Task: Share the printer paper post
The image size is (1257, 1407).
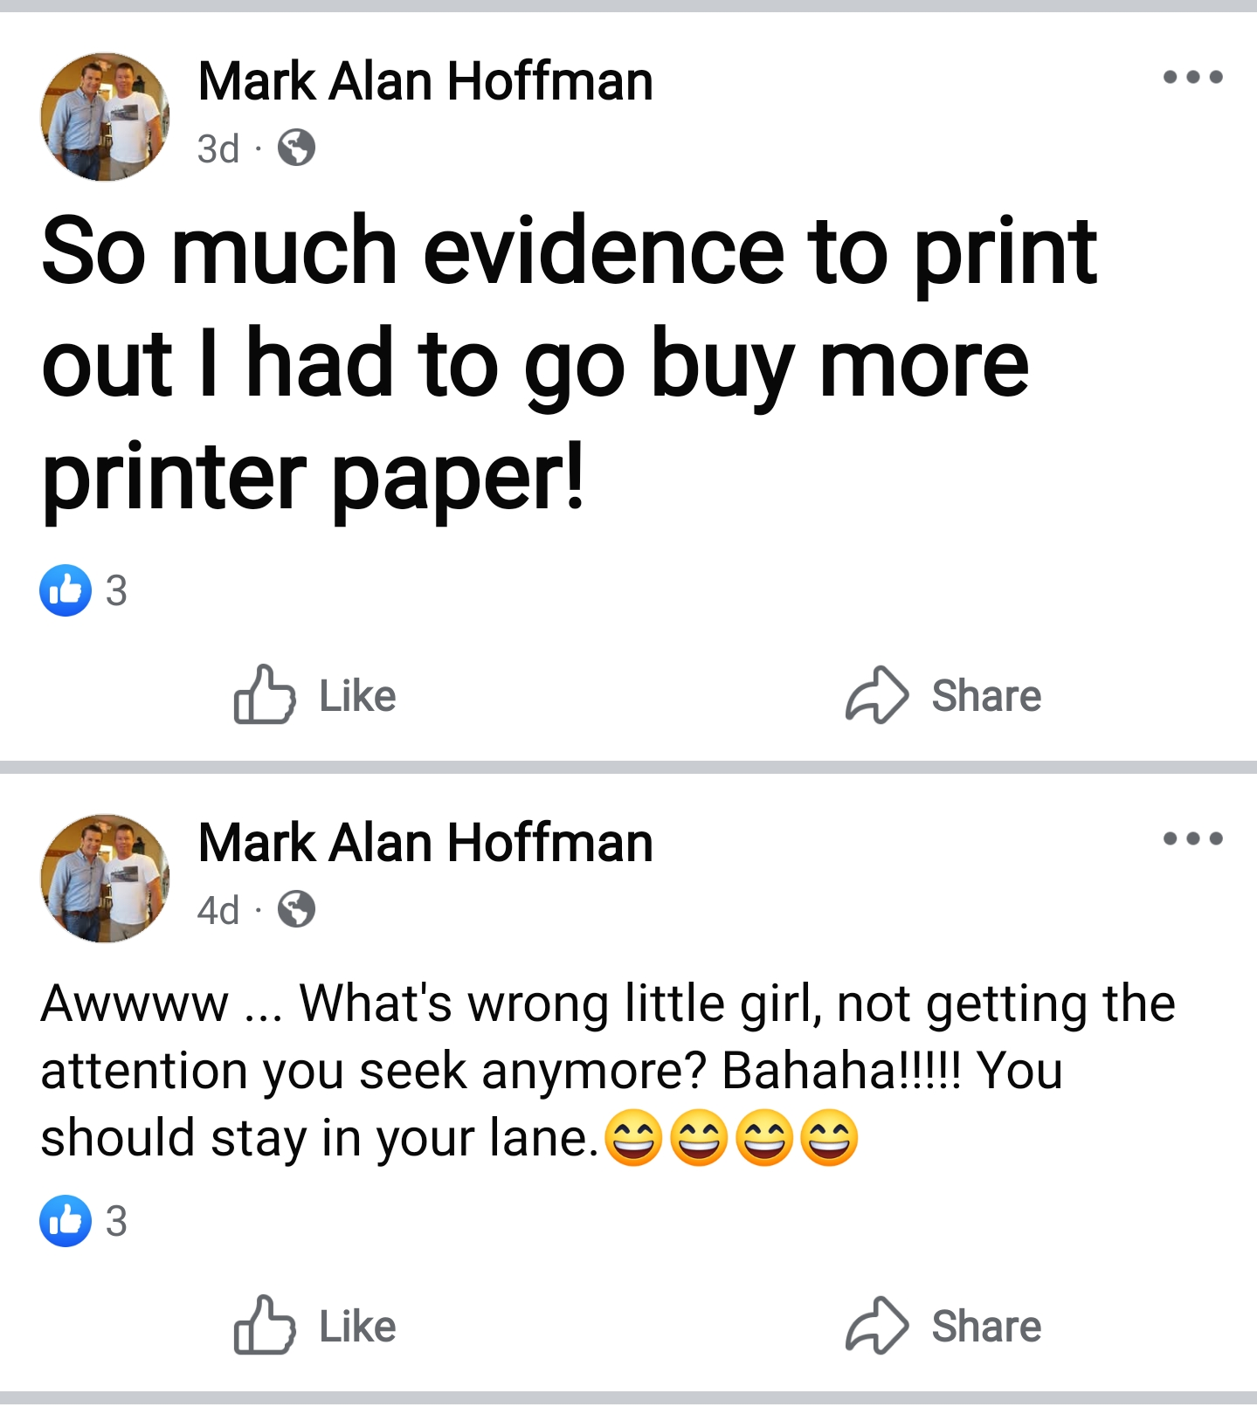Action: pos(943,695)
